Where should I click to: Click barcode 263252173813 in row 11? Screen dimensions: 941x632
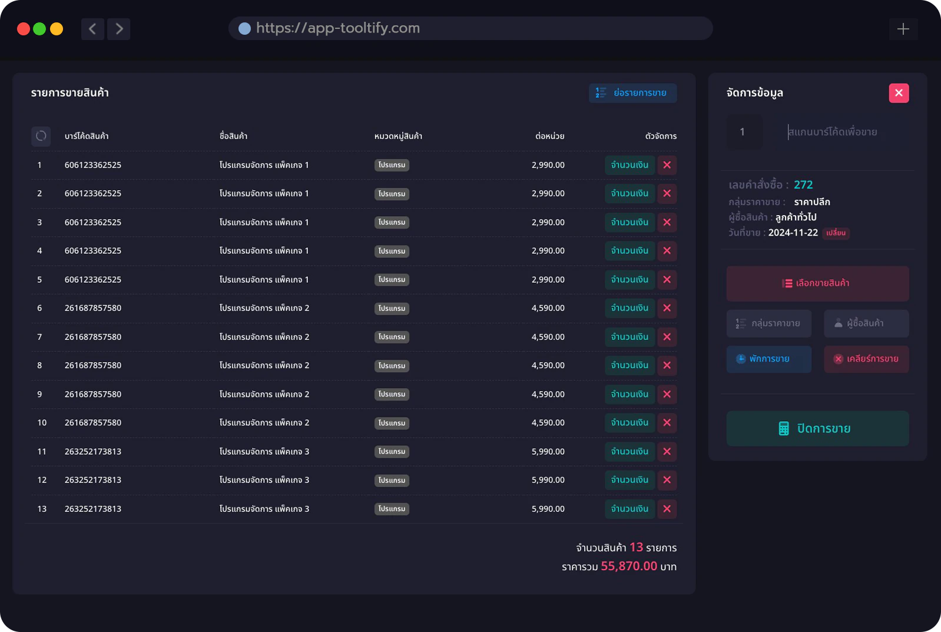[93, 451]
